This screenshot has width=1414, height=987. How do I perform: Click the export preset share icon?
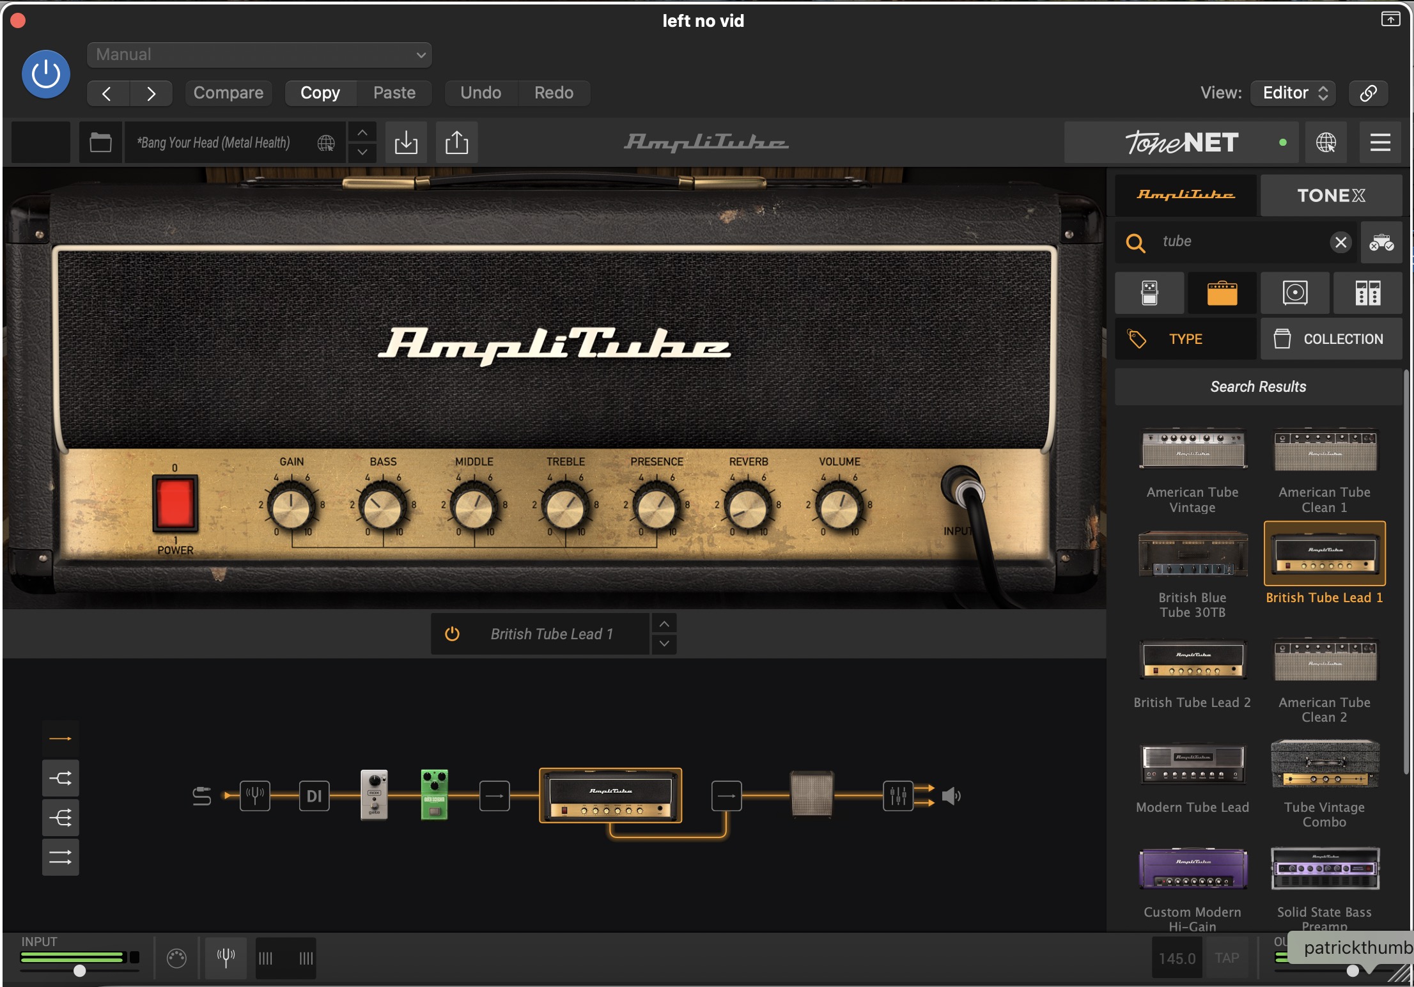(x=456, y=142)
